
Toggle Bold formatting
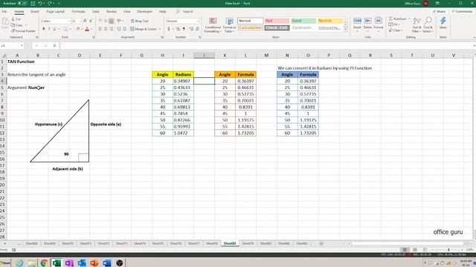(x=44, y=29)
